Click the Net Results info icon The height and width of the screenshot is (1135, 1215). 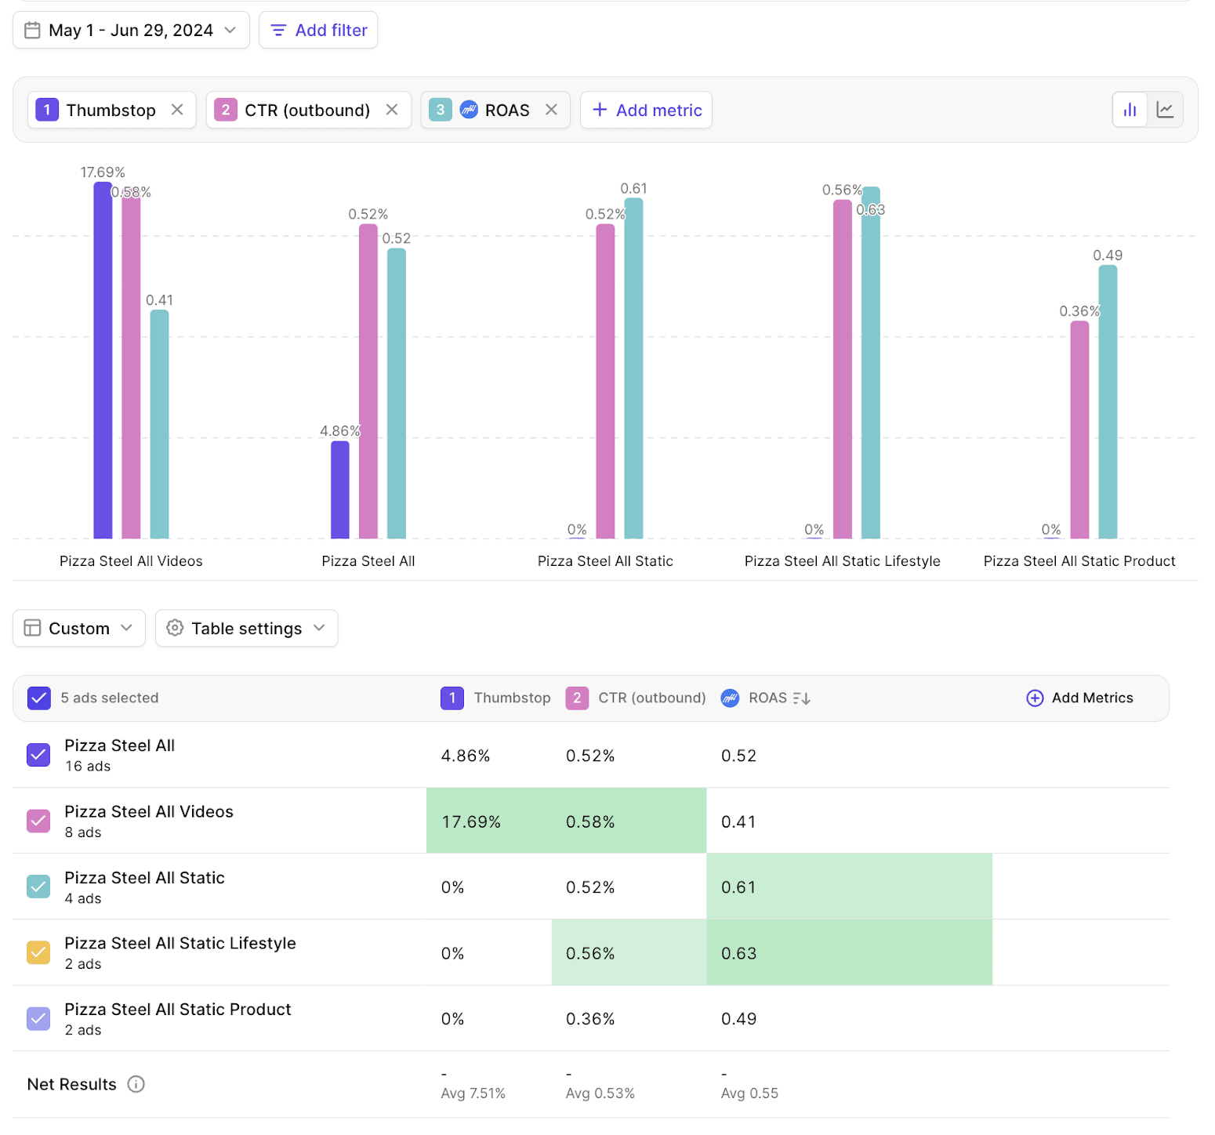coord(136,1084)
